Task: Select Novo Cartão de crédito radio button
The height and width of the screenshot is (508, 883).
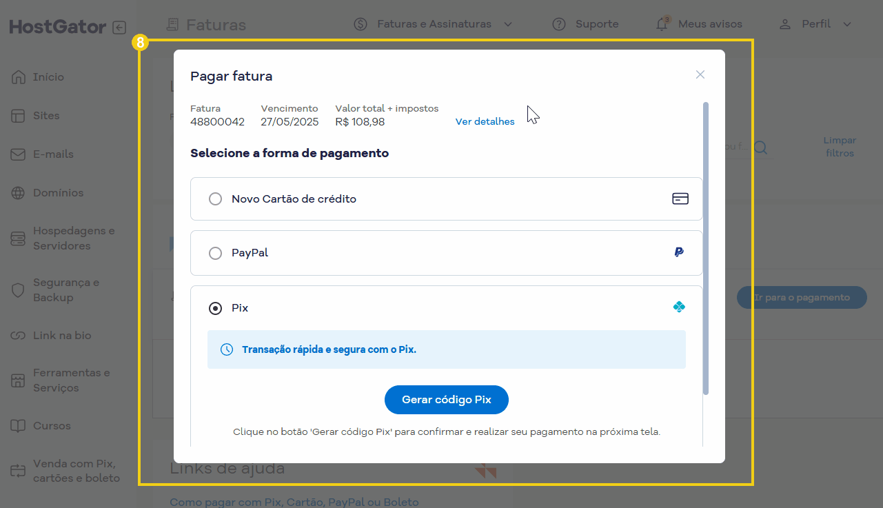Action: pos(215,199)
